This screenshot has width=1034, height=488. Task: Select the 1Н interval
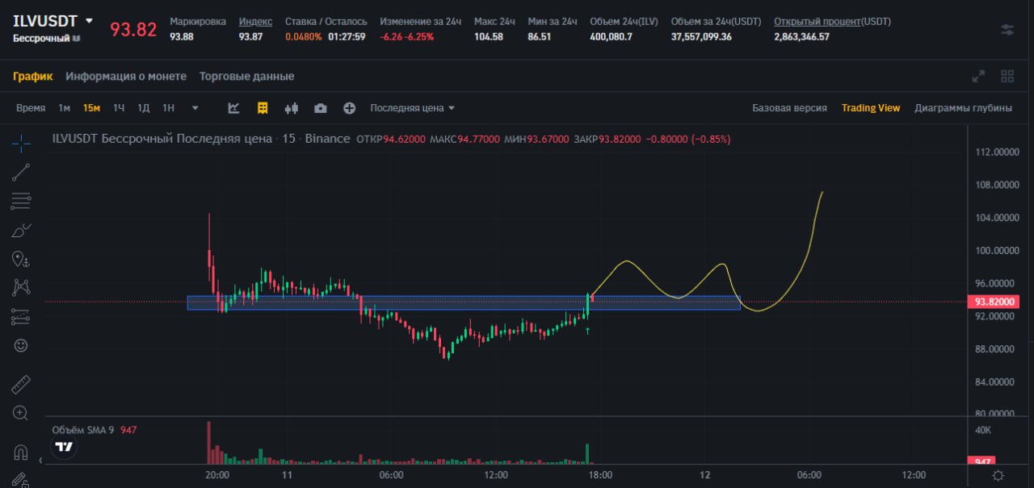pyautogui.click(x=168, y=108)
